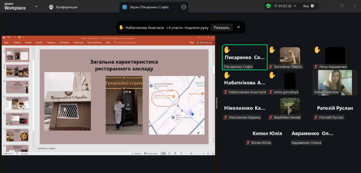Select slide 4 thumbnail Склад персоналу
This screenshot has height=173, width=361.
click(17, 87)
